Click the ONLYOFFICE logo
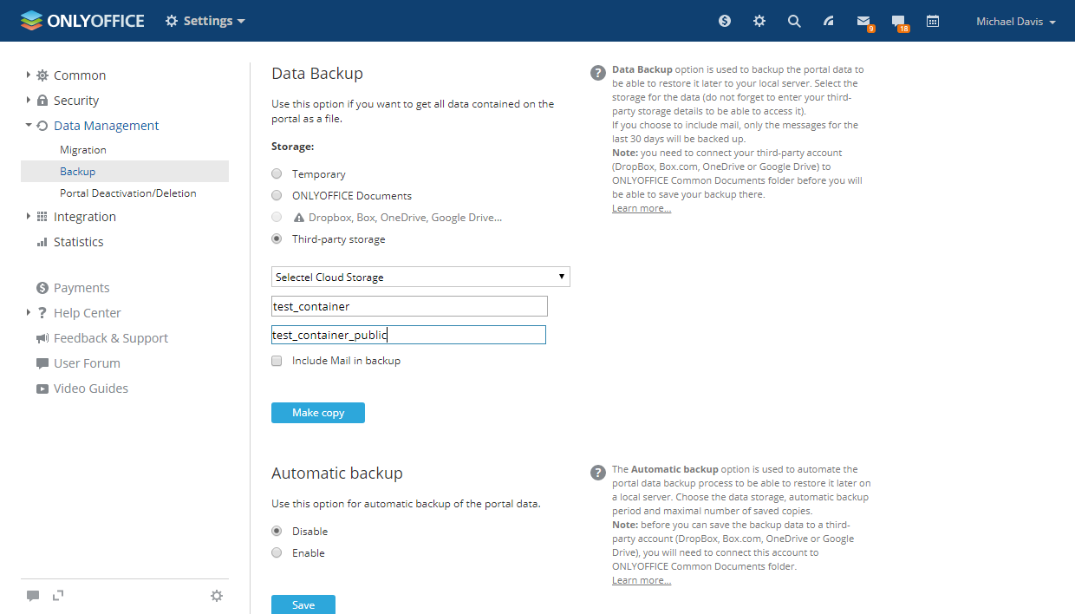This screenshot has height=614, width=1075. pos(82,21)
